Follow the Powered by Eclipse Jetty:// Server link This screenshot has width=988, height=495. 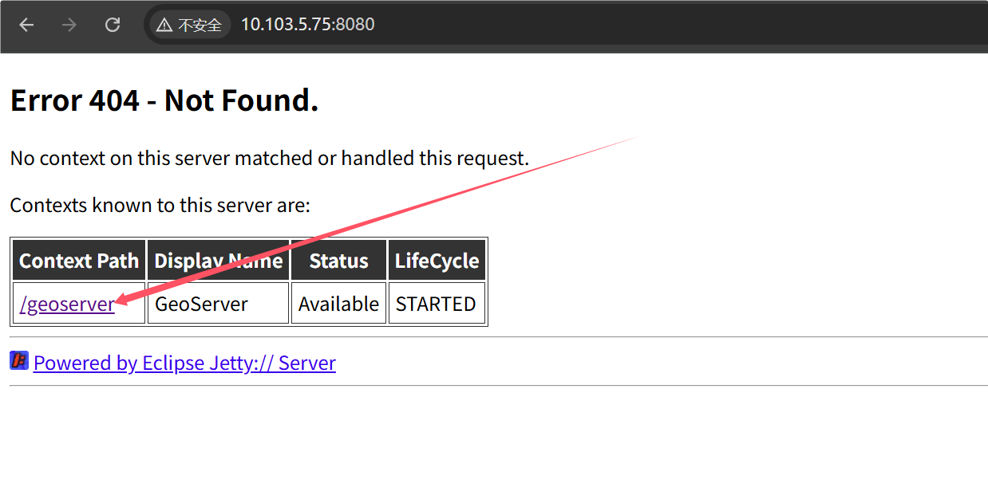[184, 363]
